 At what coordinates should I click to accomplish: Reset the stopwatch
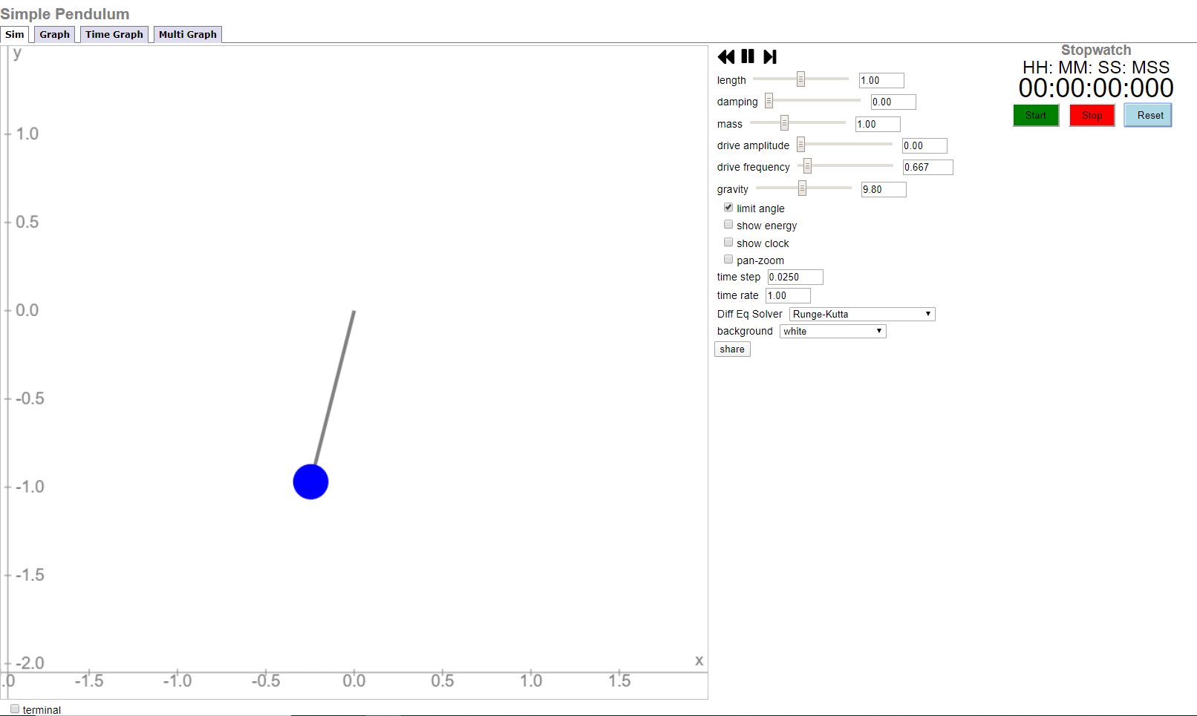pos(1148,115)
